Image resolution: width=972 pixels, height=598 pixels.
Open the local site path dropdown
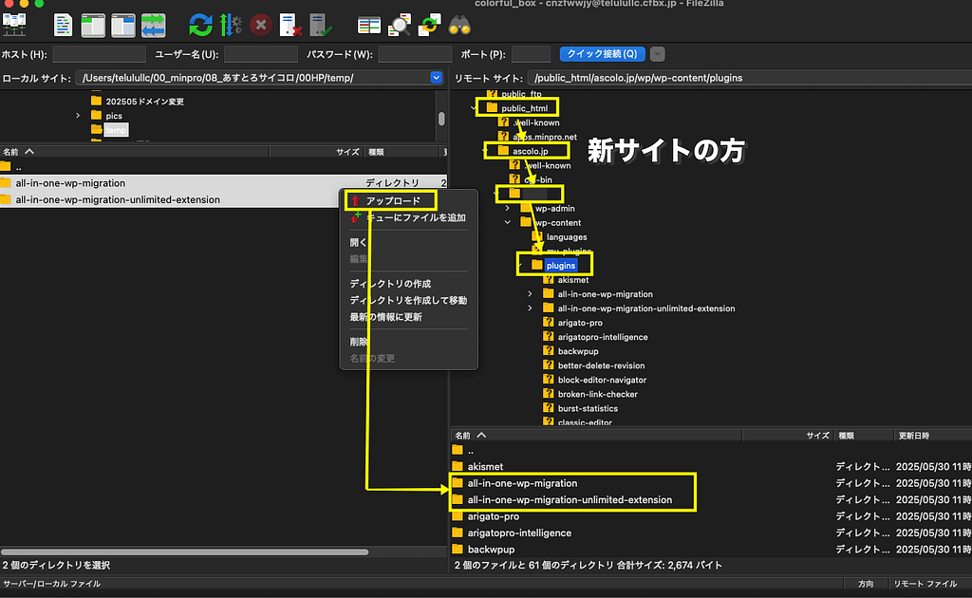point(436,78)
